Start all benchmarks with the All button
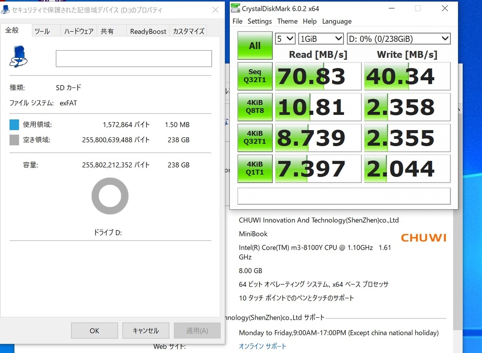 [255, 45]
